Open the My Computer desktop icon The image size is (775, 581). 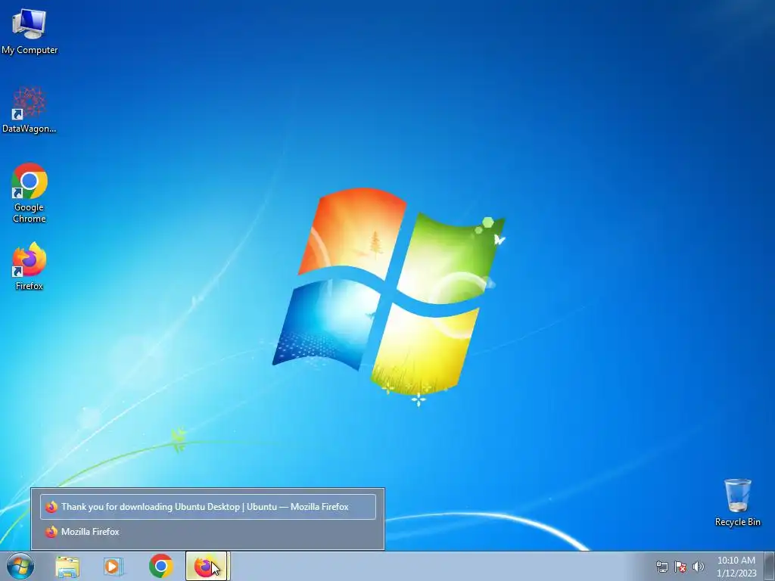click(x=30, y=32)
